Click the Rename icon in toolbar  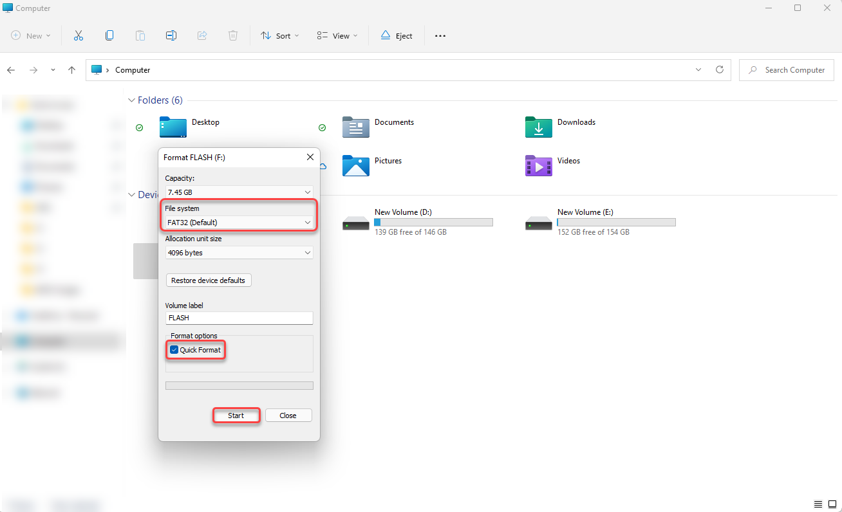(x=171, y=36)
